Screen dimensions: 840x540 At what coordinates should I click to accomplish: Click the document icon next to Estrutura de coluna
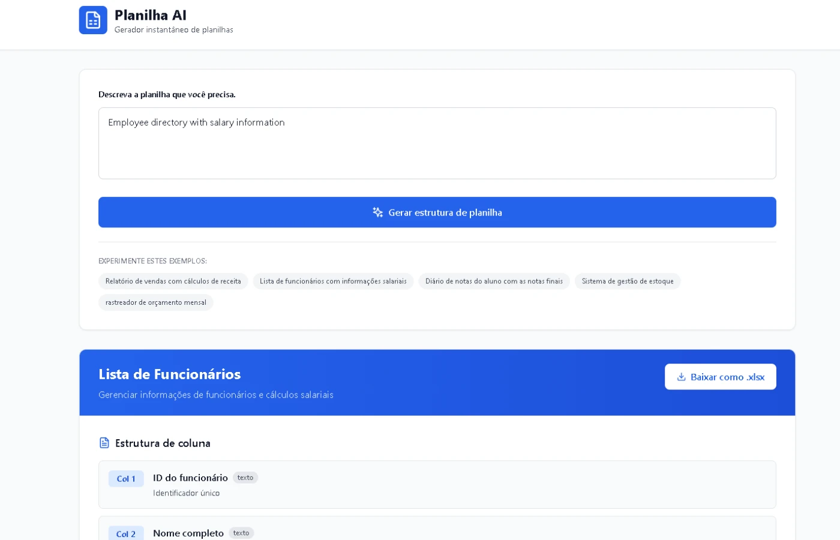(104, 443)
